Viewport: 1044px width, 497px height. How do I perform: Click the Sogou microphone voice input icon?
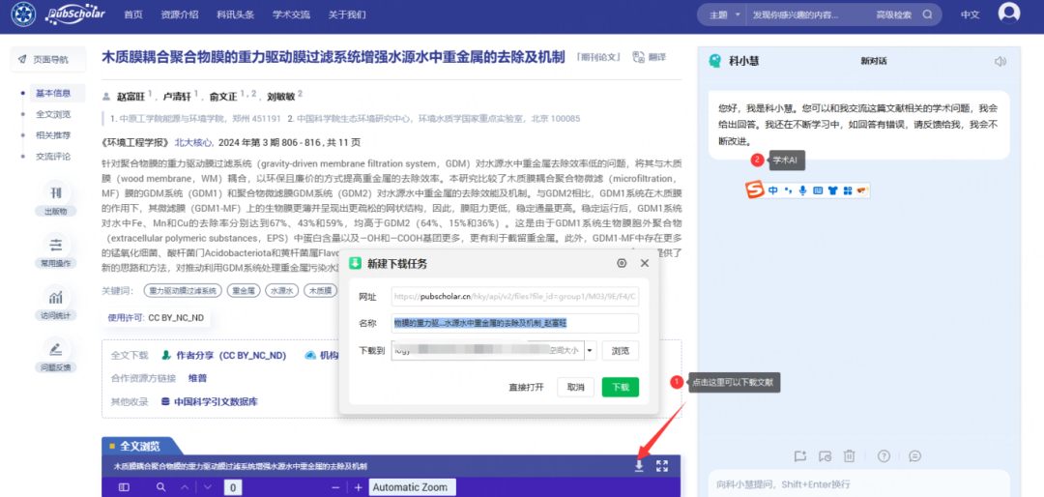(x=803, y=190)
